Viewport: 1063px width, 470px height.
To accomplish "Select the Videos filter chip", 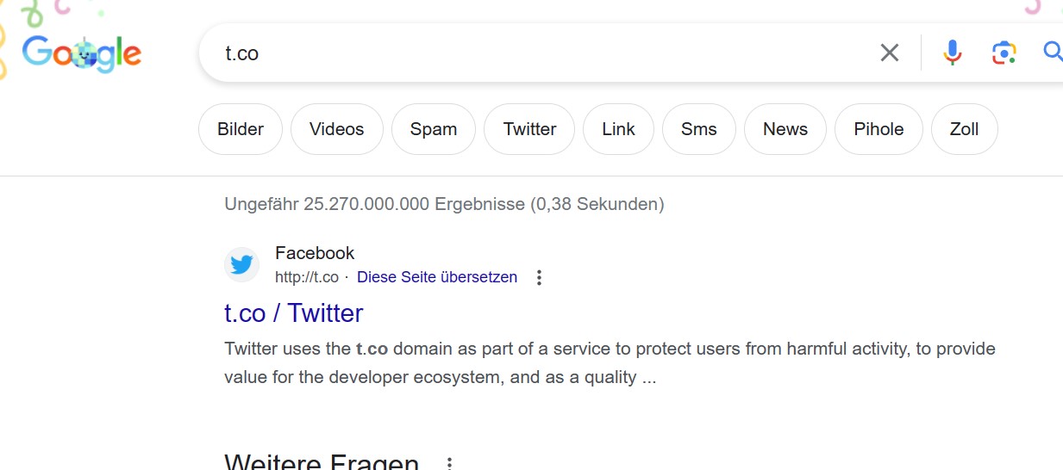I will click(336, 129).
